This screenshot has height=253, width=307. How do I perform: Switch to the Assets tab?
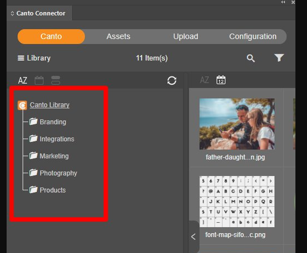coord(119,36)
